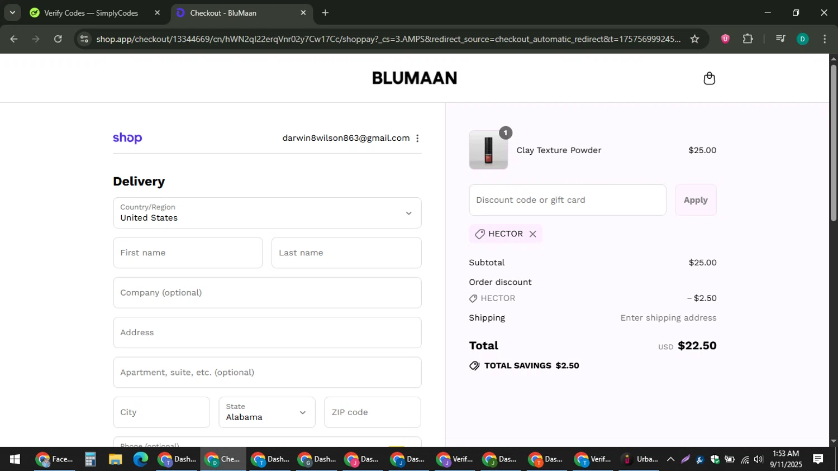Image resolution: width=838 pixels, height=471 pixels.
Task: Open the Chrome three-dot menu
Action: coord(825,39)
